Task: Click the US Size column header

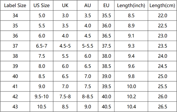Action: pos(42,5)
